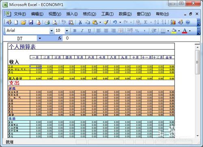Open a file with the folder icon
Screen dimensions: 203x147
(24, 22)
